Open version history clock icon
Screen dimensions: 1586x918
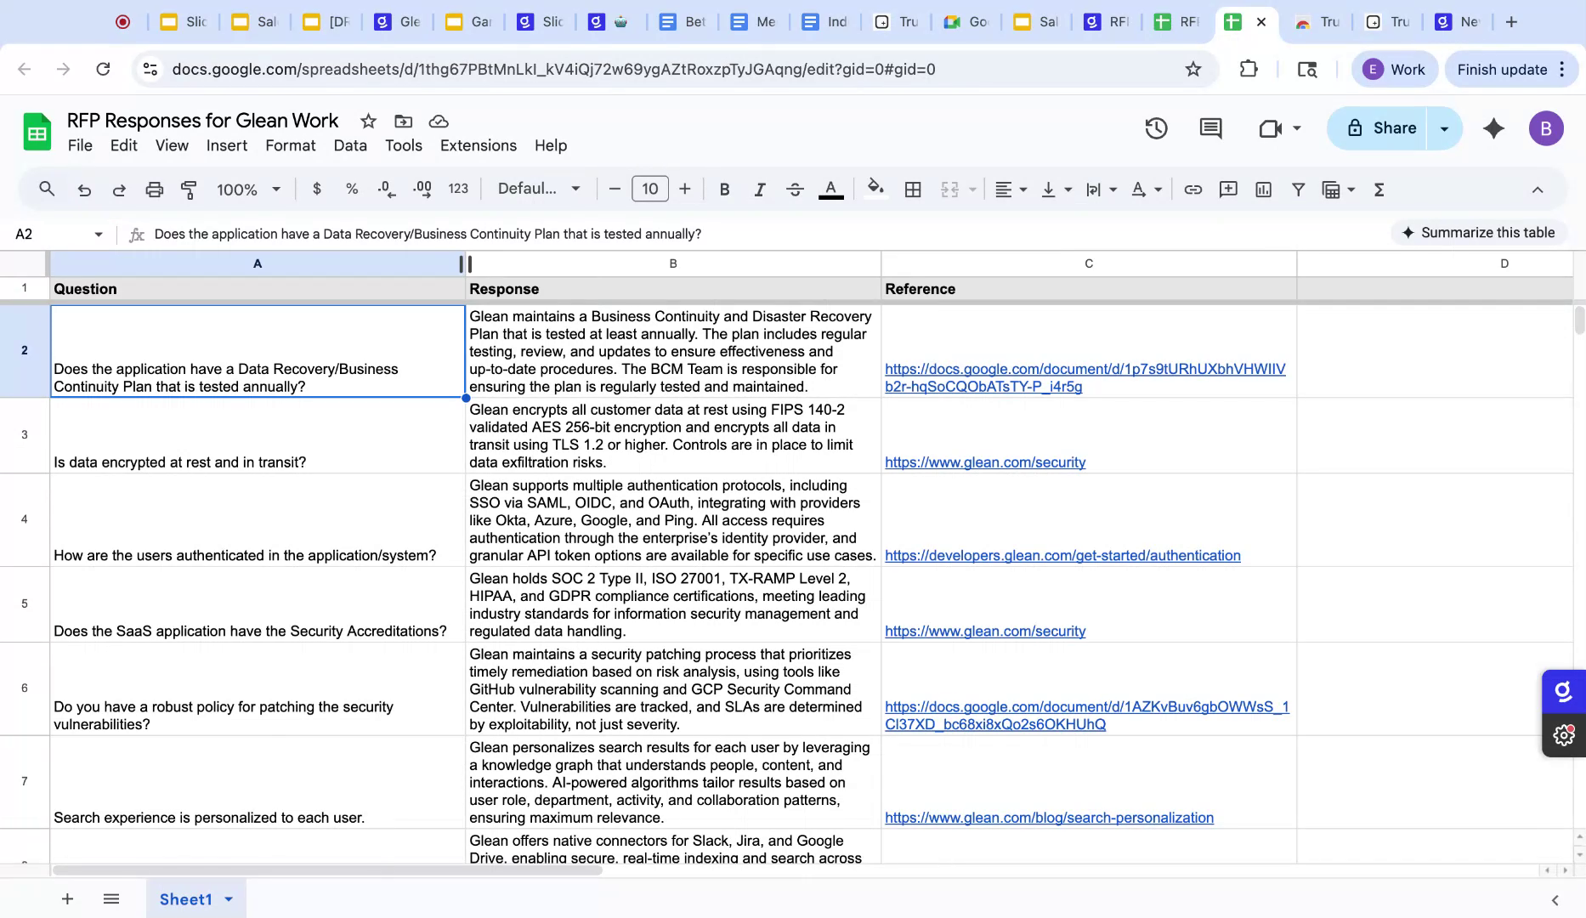pyautogui.click(x=1155, y=128)
